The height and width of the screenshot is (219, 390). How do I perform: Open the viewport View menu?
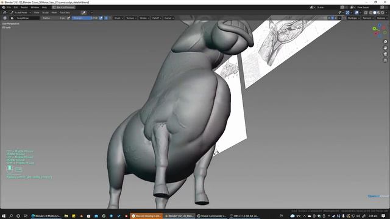[x=37, y=12]
